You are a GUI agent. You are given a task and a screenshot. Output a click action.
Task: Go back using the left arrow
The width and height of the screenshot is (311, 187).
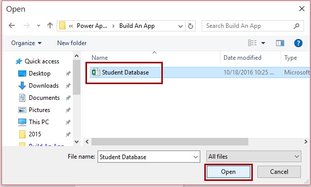coord(12,25)
